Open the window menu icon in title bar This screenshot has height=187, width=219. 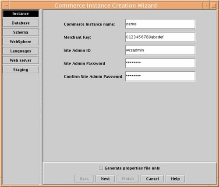pos(6,6)
